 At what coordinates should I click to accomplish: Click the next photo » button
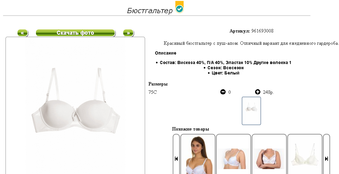coord(128,33)
